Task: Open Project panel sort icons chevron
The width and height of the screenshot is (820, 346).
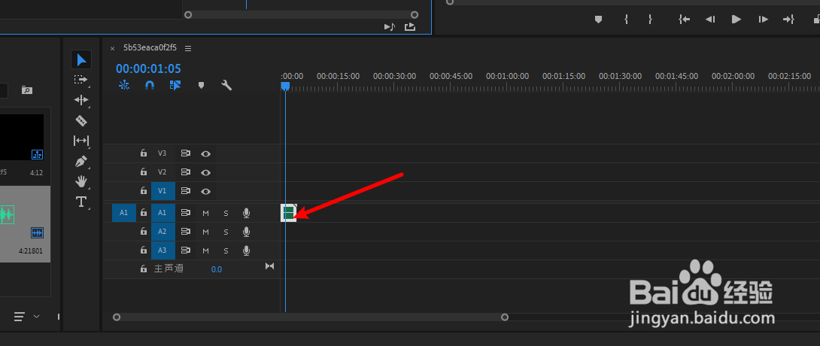Action: [x=36, y=316]
